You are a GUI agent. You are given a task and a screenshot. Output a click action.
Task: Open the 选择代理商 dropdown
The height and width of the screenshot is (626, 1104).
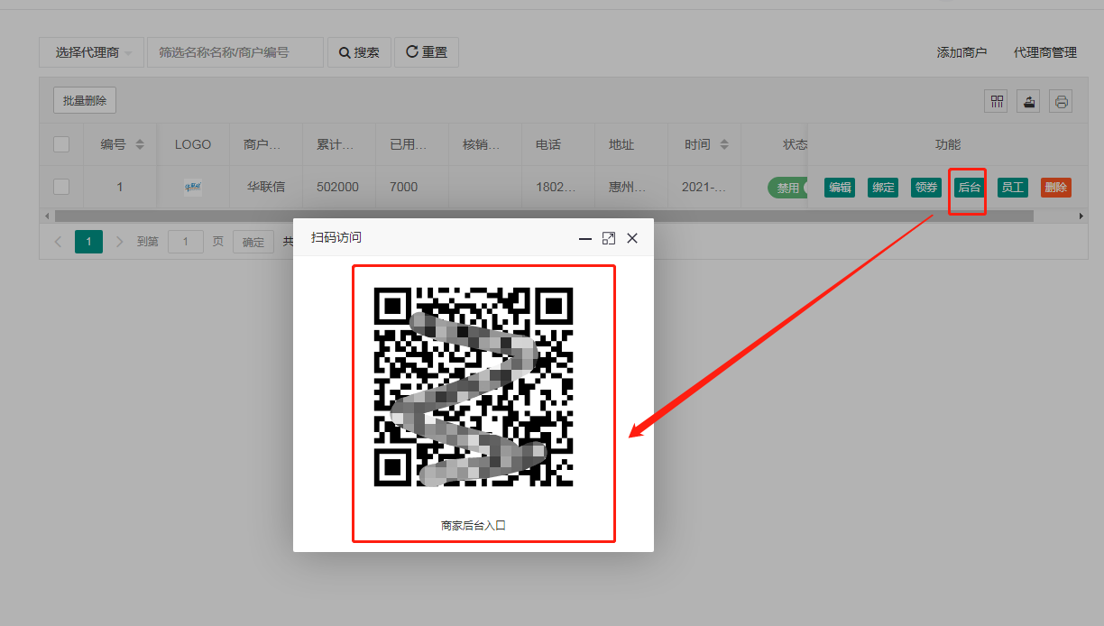pyautogui.click(x=92, y=52)
